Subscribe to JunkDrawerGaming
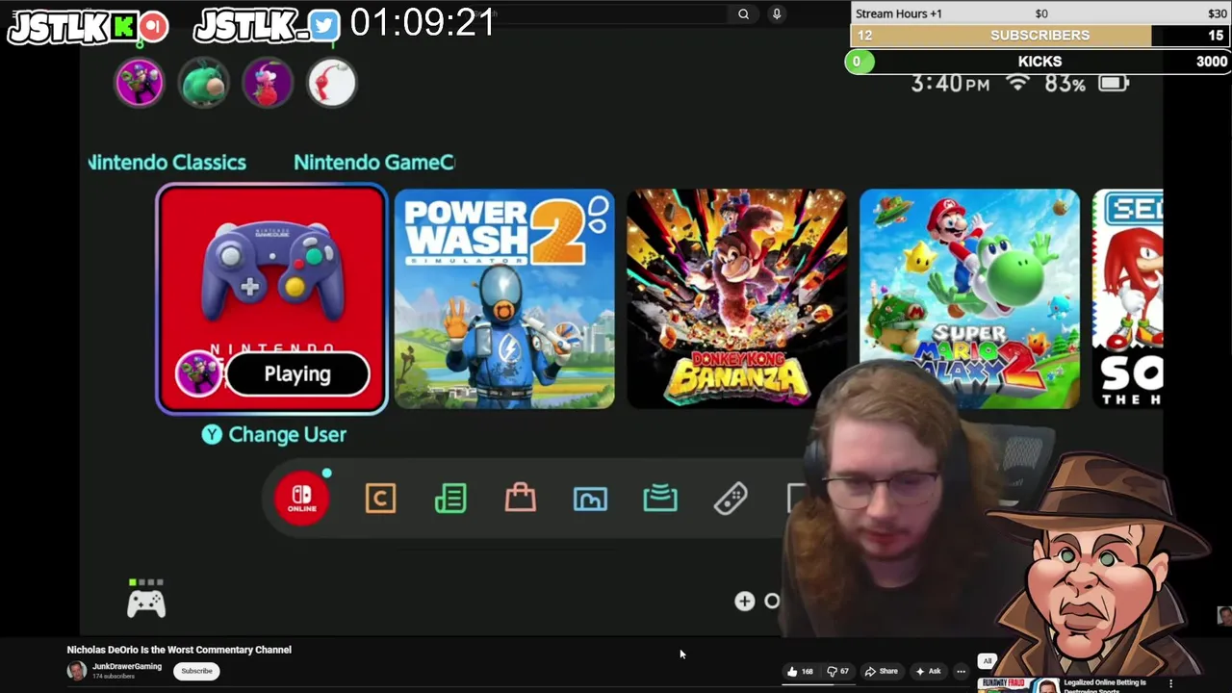 196,671
